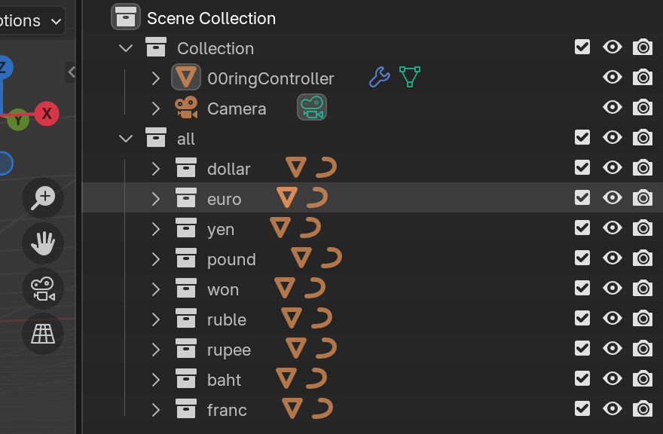663x434 pixels.
Task: Select the 00ringController object icon
Action: pos(186,78)
